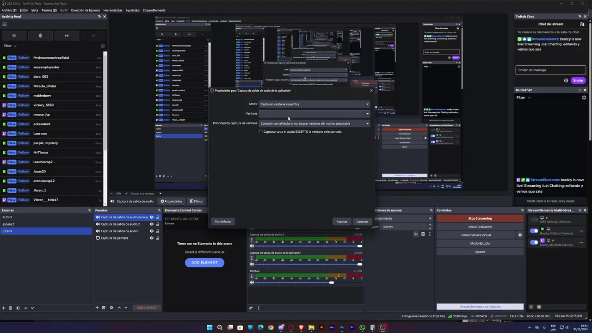Move the selected source down in Fuentes
The image size is (592, 333).
(x=126, y=308)
